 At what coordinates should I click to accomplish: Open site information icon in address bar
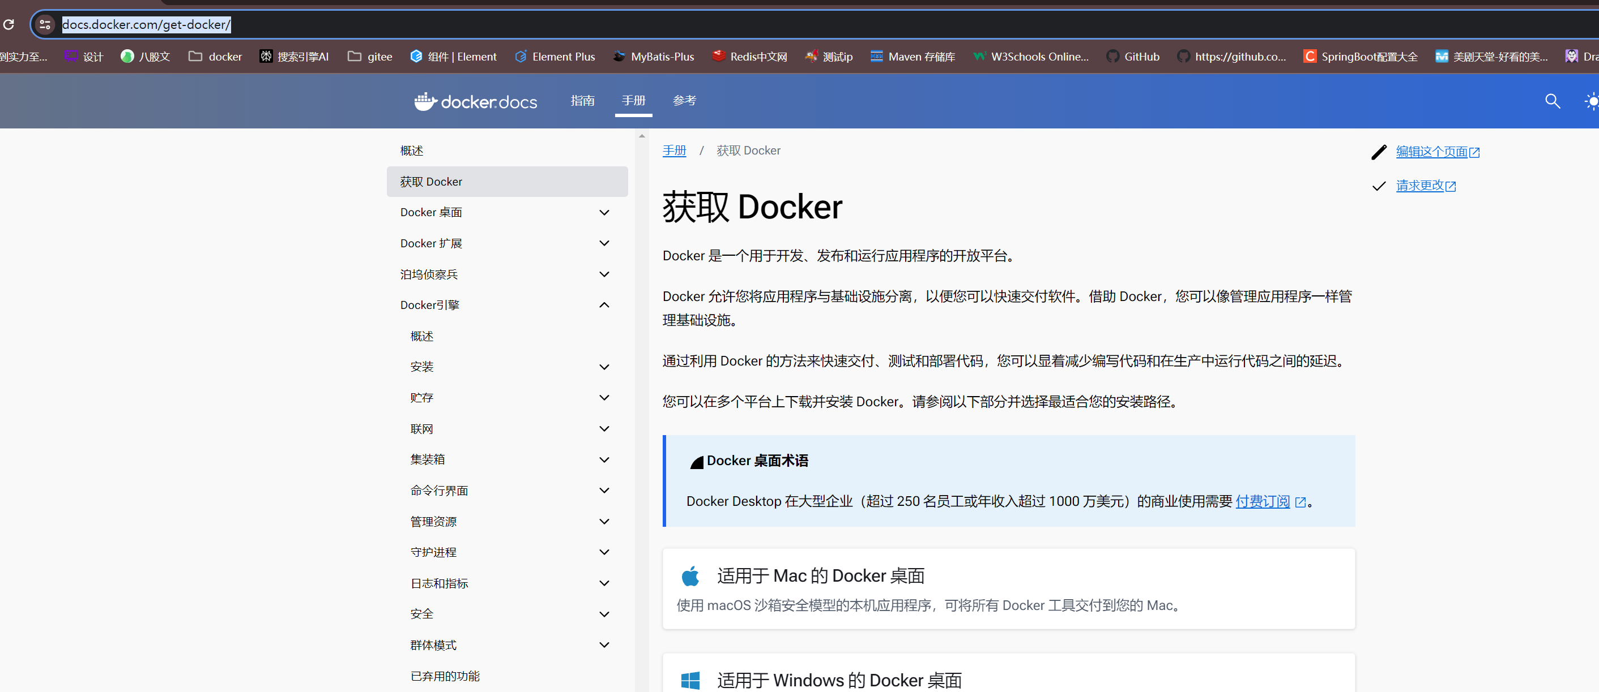[45, 25]
